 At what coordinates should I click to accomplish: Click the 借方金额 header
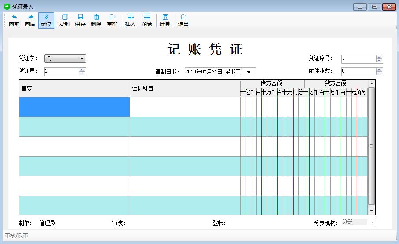(272, 83)
